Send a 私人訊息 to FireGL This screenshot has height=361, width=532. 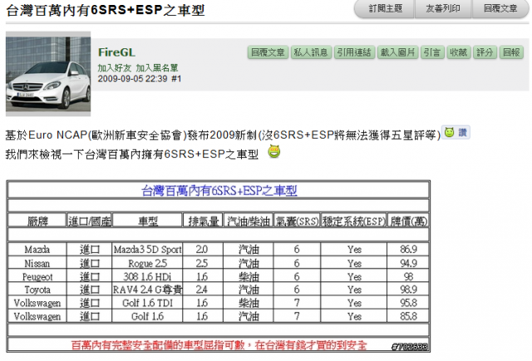tap(311, 52)
